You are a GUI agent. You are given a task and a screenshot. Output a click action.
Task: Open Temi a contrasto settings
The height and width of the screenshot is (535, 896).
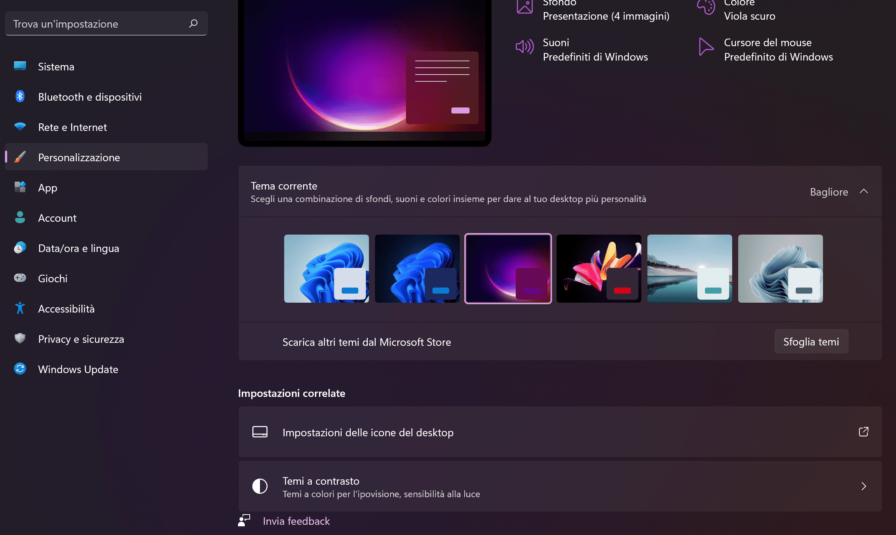560,487
